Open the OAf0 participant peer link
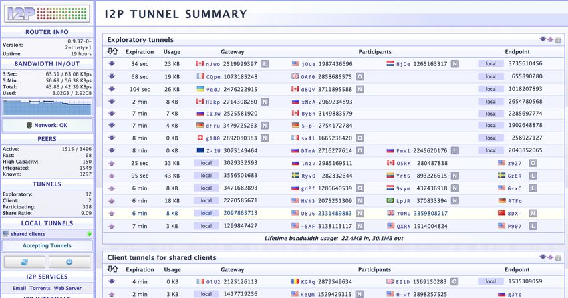Image resolution: width=568 pixels, height=298 pixels. [308, 77]
